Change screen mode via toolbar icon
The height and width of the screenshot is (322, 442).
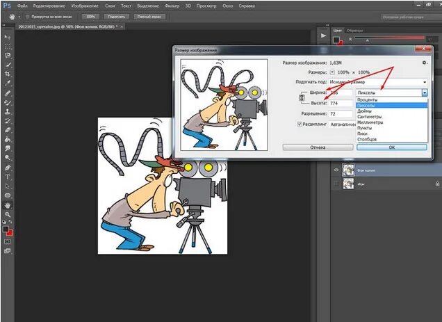coord(8,251)
